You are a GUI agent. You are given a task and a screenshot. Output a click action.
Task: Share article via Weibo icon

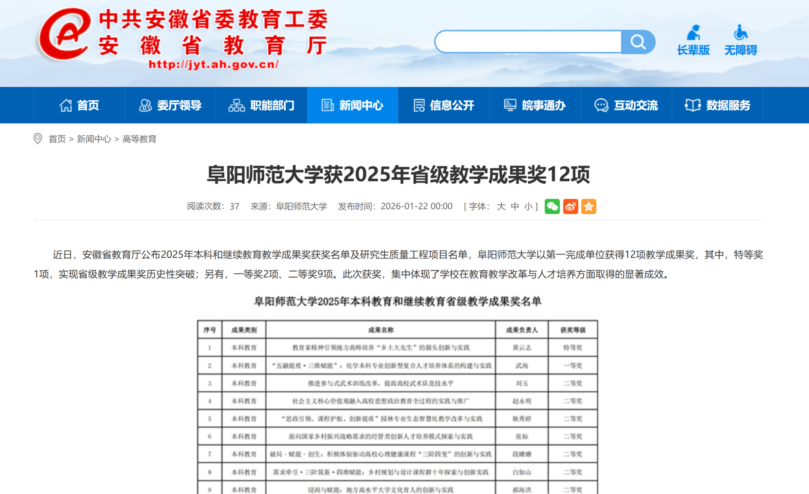pyautogui.click(x=570, y=207)
